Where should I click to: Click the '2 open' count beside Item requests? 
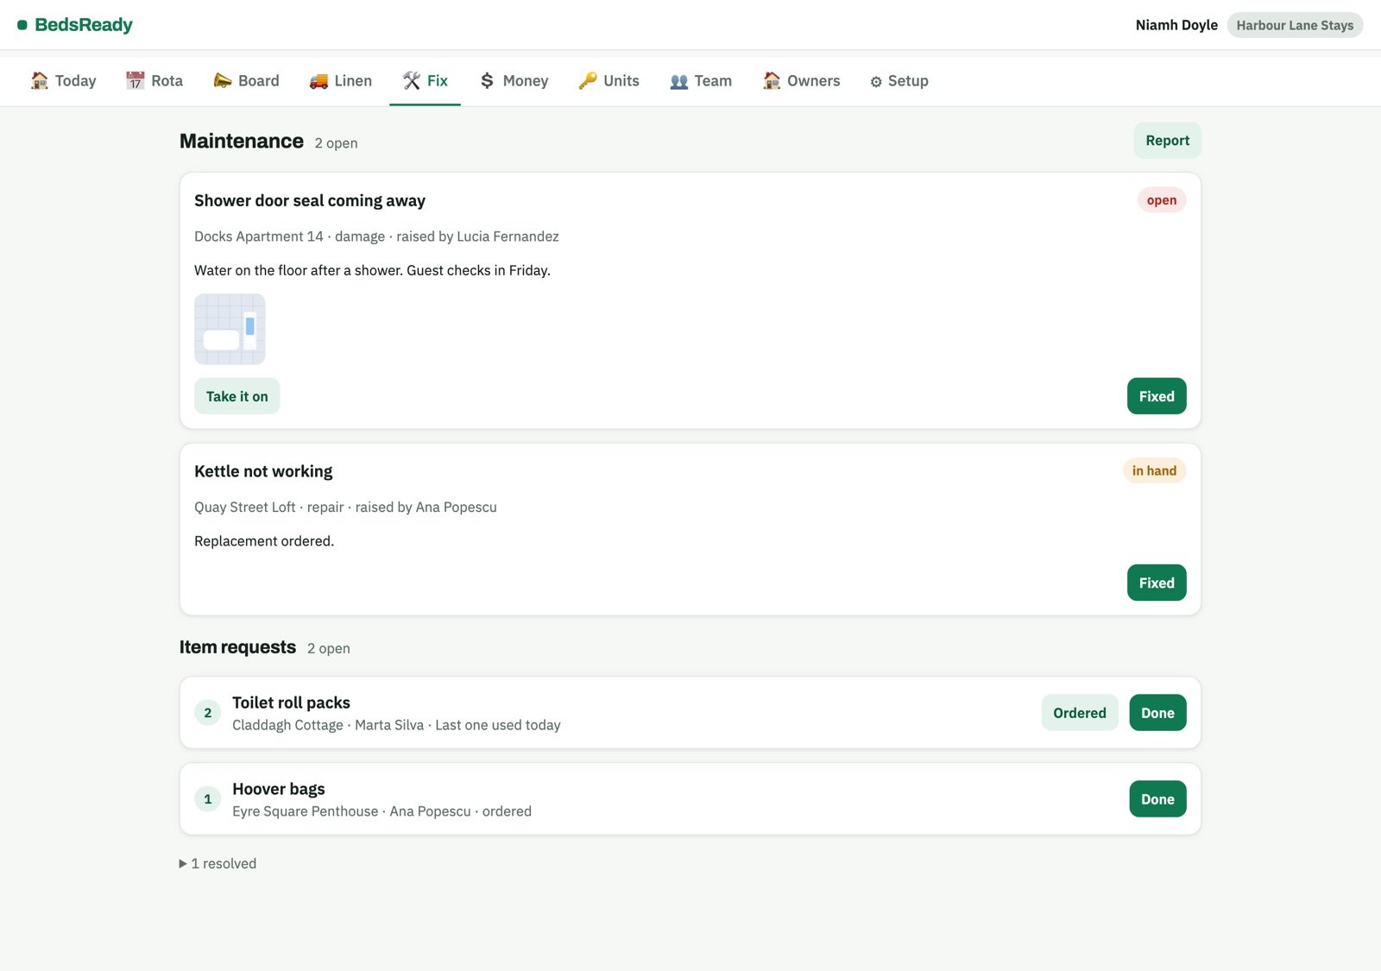(329, 648)
